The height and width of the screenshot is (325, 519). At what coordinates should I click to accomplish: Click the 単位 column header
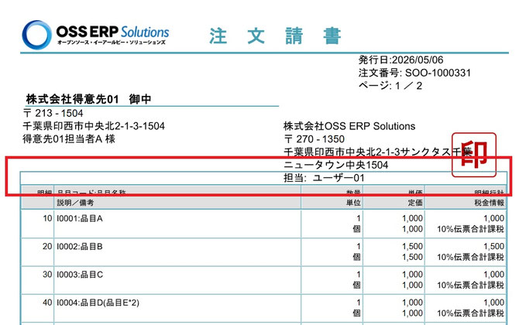pos(353,203)
